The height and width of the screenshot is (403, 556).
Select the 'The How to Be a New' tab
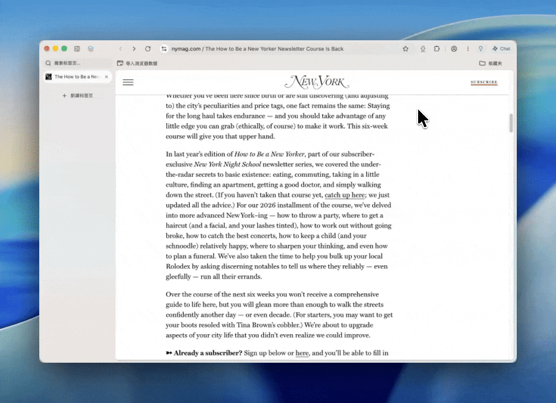[76, 77]
